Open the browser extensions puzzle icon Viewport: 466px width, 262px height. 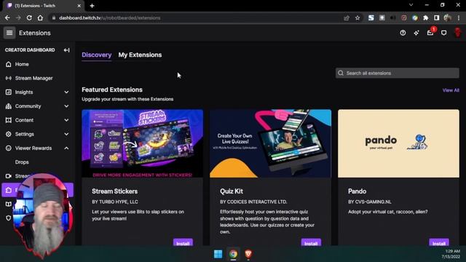pyautogui.click(x=425, y=17)
